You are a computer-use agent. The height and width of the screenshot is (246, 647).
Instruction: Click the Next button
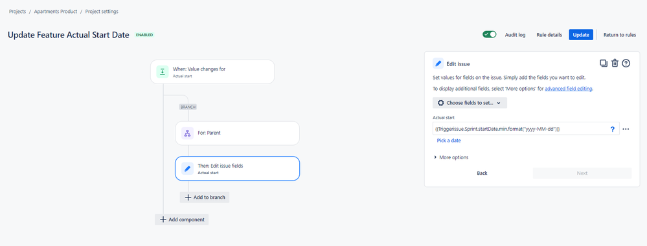click(x=582, y=173)
